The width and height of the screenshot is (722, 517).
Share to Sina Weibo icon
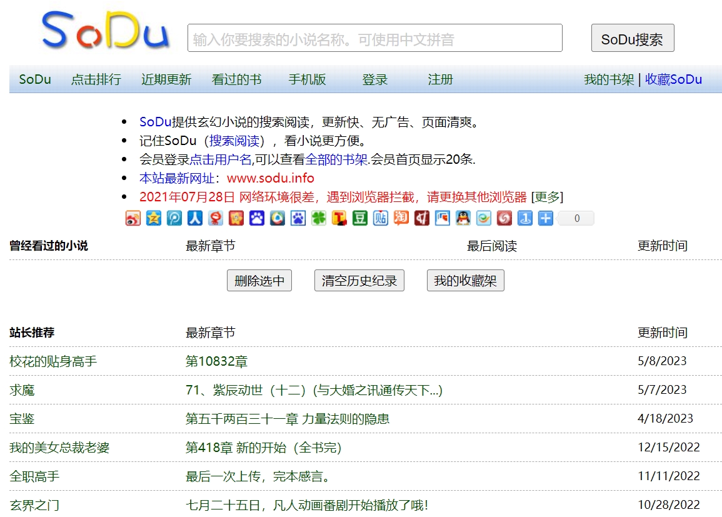tap(133, 218)
